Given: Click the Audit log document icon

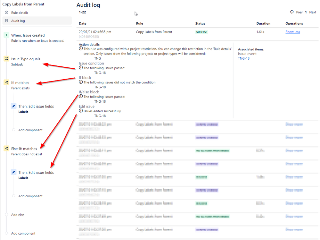Looking at the screenshot, I should point(6,21).
